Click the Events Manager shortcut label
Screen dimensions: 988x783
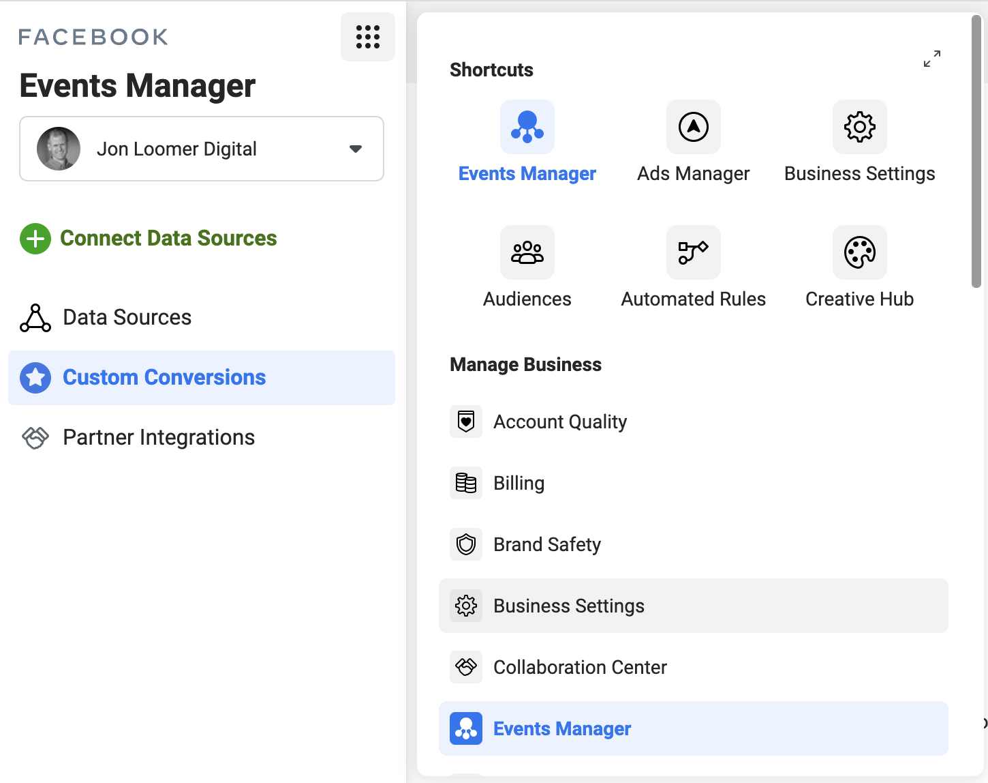pos(527,174)
